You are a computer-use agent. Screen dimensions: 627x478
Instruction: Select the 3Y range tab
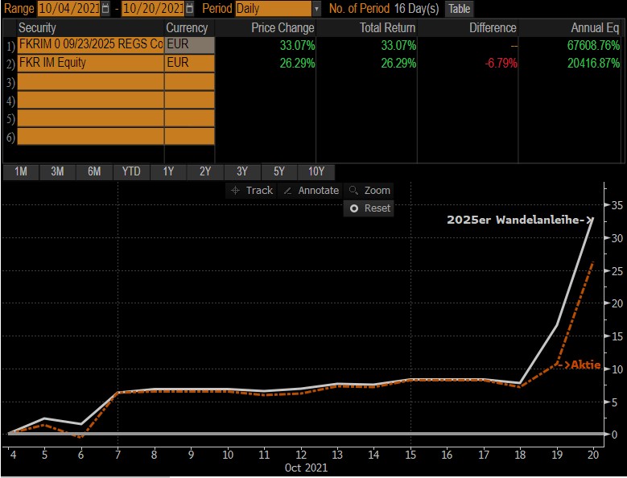click(242, 172)
